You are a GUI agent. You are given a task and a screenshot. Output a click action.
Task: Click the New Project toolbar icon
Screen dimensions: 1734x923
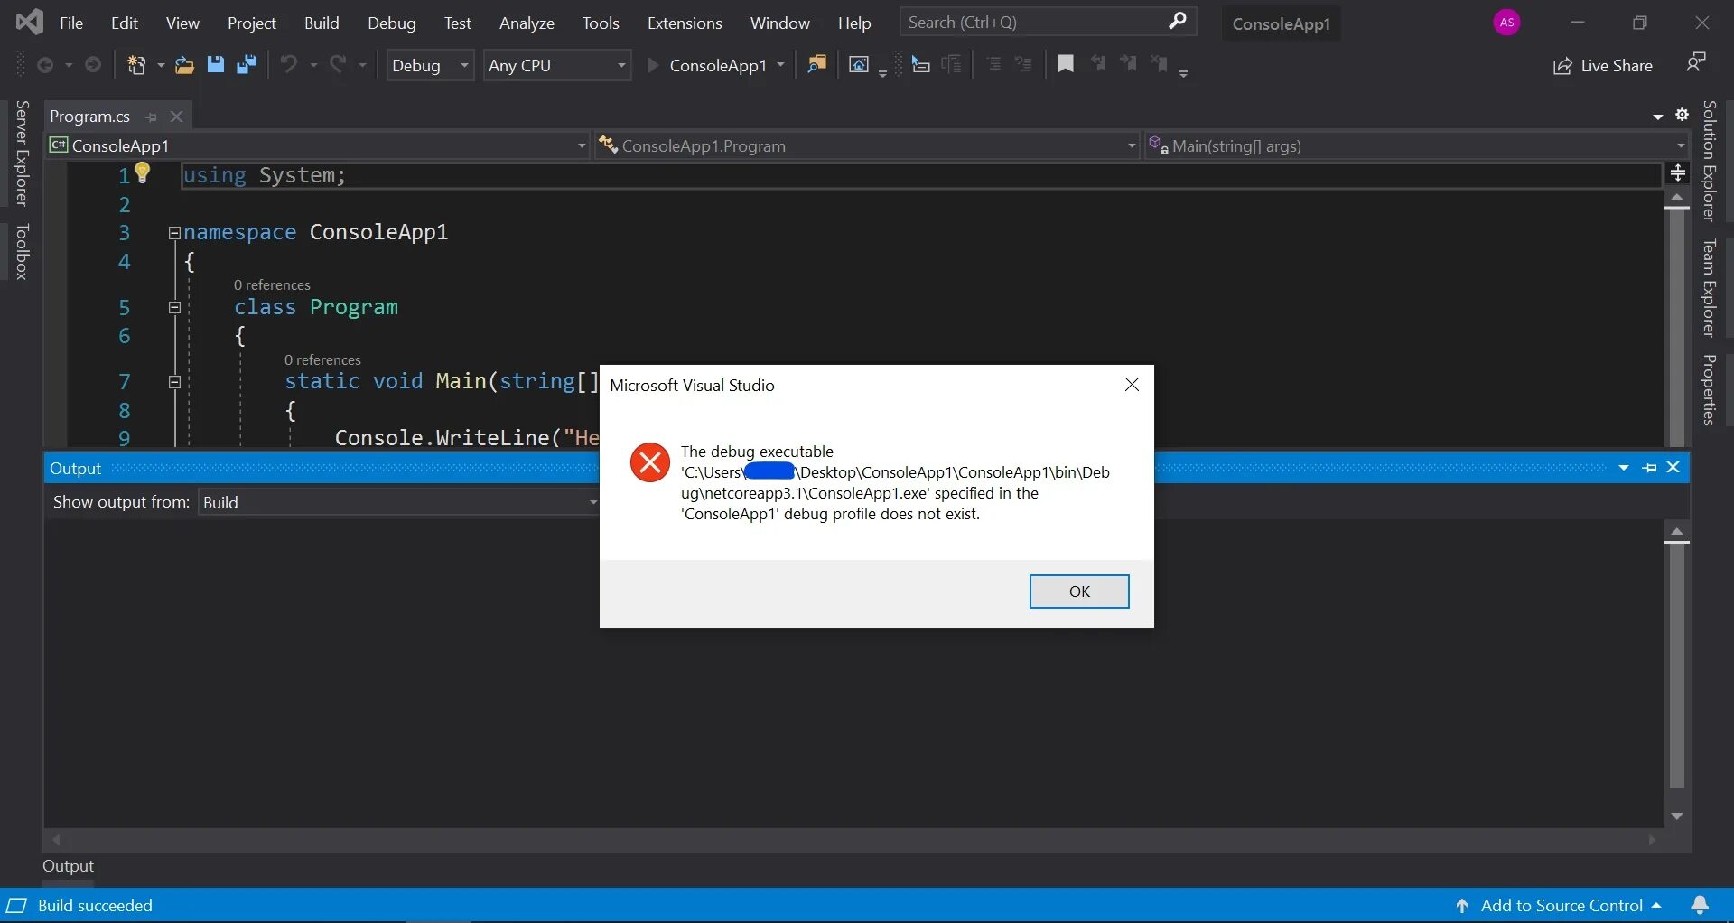(136, 65)
